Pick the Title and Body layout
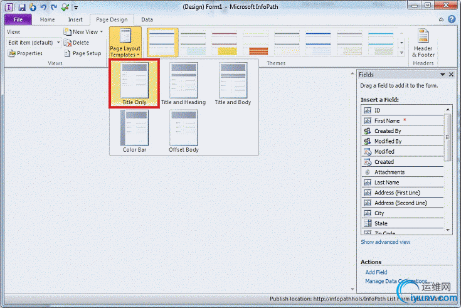 (x=232, y=82)
